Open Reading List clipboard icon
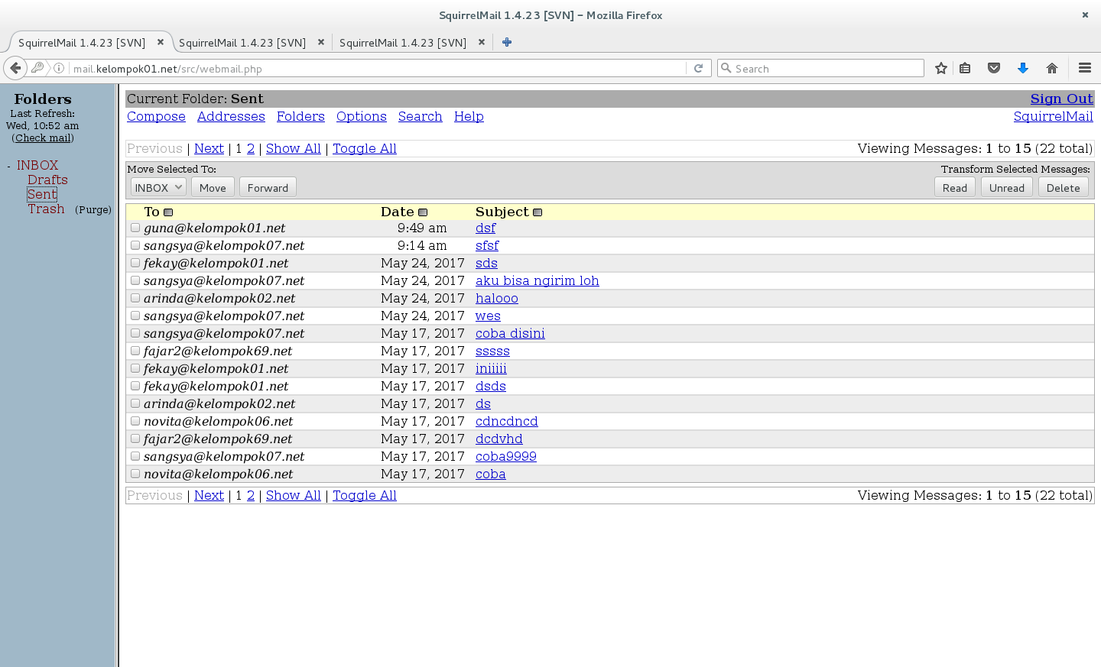 (x=964, y=68)
